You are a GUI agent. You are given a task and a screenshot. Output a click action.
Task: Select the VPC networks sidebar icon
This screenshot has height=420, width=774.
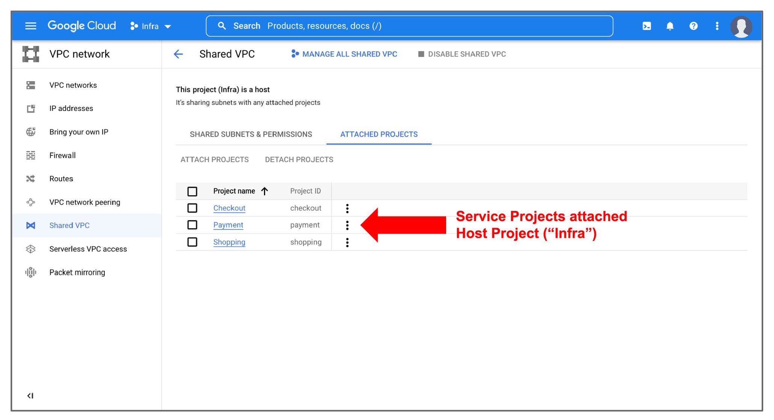pos(32,85)
